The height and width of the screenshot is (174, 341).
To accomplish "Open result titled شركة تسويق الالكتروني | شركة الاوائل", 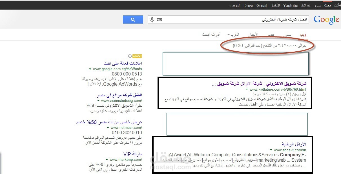I will (x=258, y=84).
